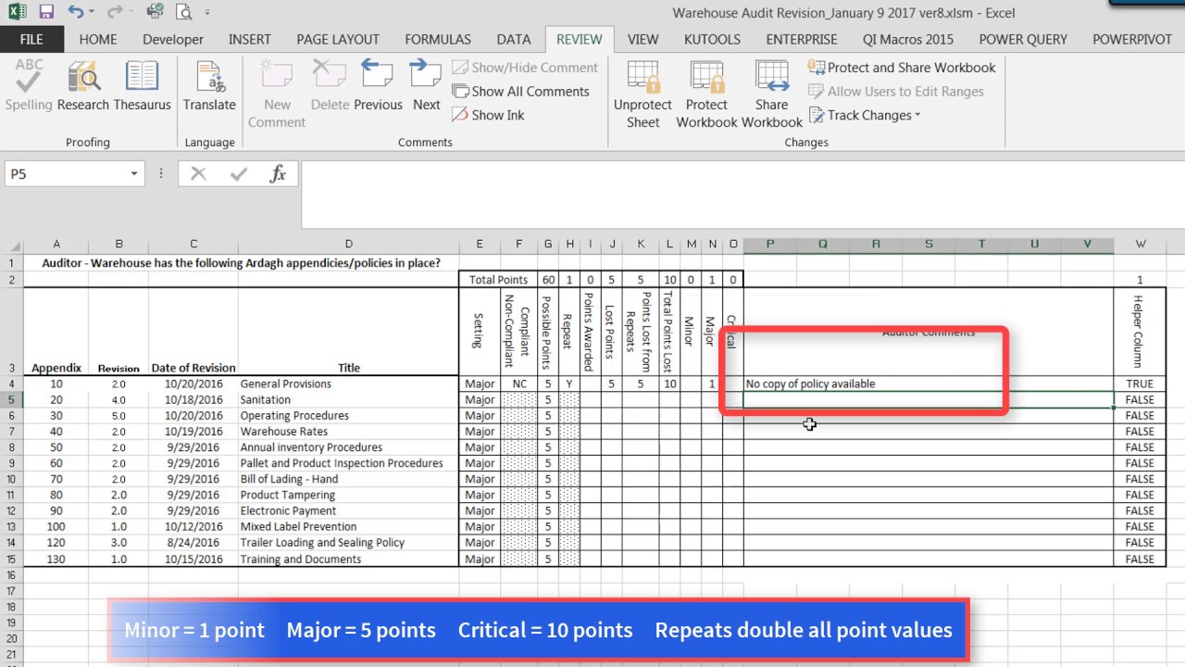Click the Total Points value 60
Image resolution: width=1185 pixels, height=667 pixels.
tap(548, 279)
